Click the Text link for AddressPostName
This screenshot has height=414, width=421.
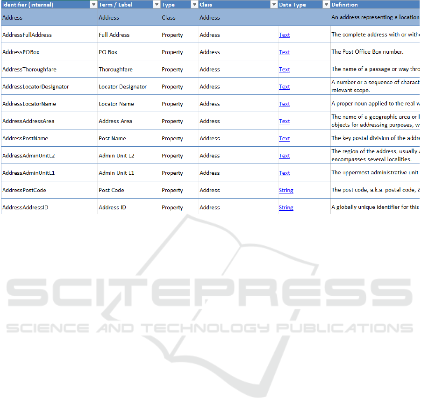[x=284, y=139]
